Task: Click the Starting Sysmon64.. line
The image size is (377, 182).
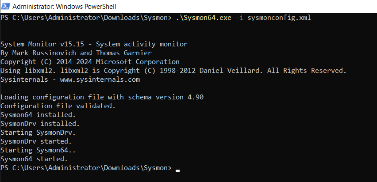Action: (x=38, y=150)
